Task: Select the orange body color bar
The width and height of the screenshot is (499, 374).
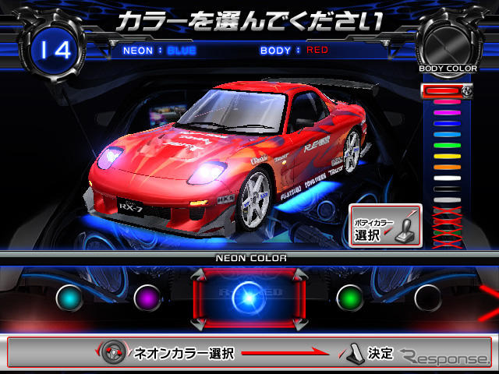Action: click(x=447, y=168)
